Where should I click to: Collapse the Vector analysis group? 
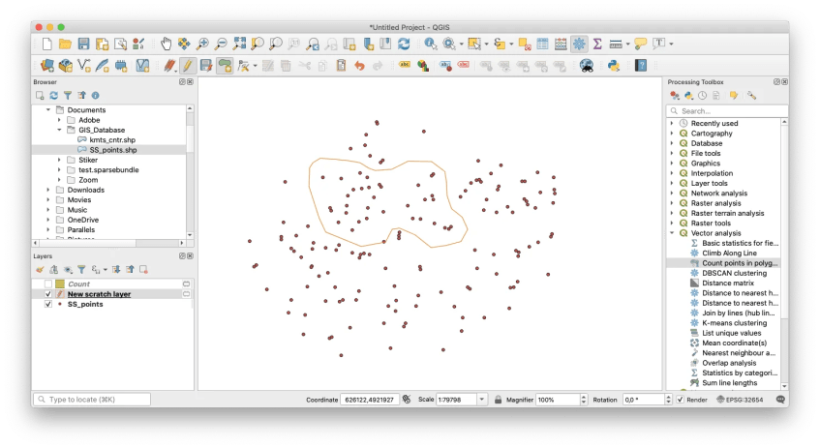(672, 233)
